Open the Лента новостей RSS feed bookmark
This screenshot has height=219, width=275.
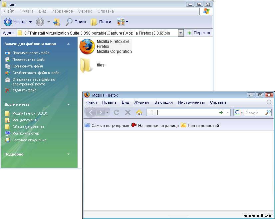point(200,126)
